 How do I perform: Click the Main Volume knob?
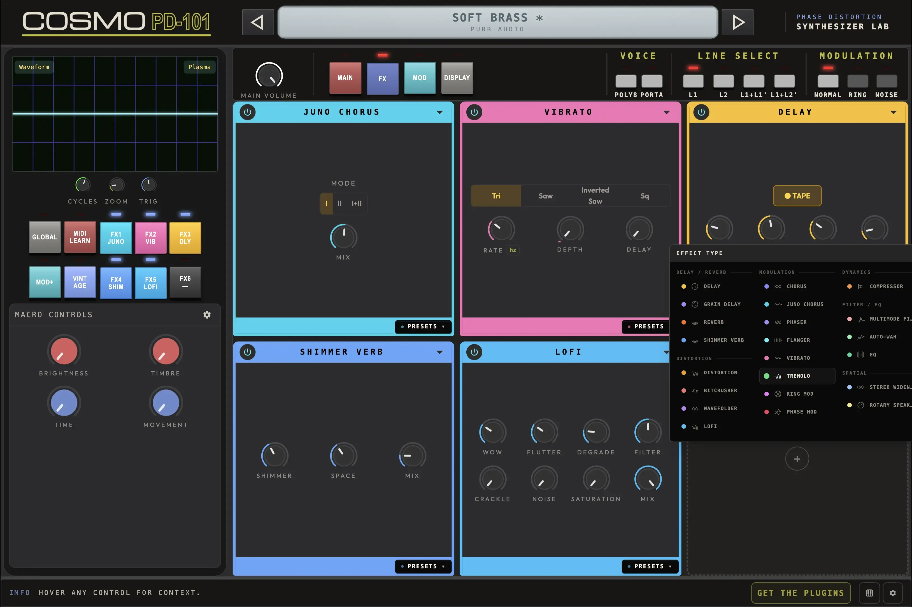tap(269, 76)
